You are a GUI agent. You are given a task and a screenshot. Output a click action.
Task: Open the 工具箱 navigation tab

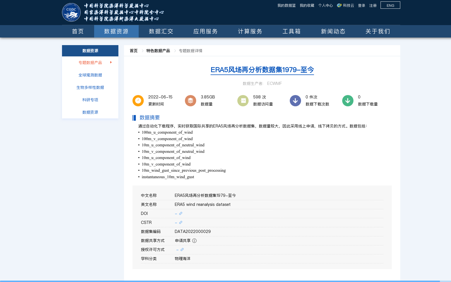pyautogui.click(x=291, y=31)
